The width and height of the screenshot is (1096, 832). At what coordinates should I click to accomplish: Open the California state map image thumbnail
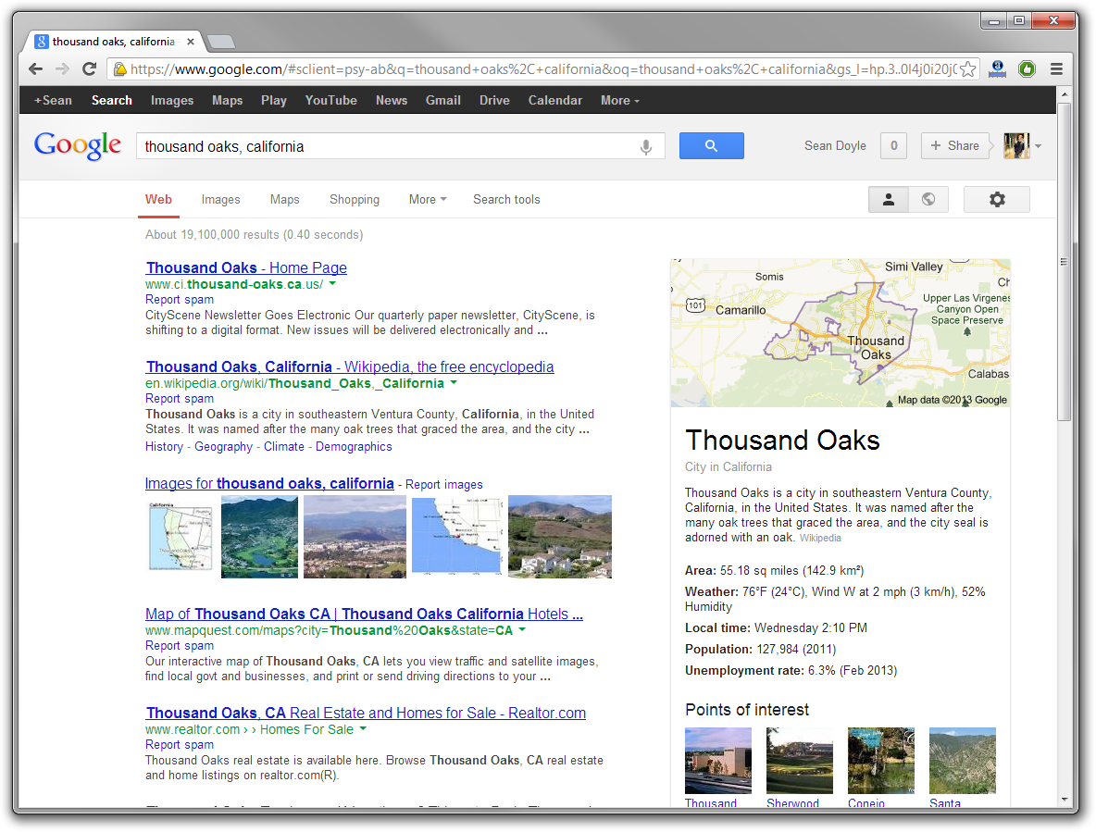pyautogui.click(x=181, y=536)
